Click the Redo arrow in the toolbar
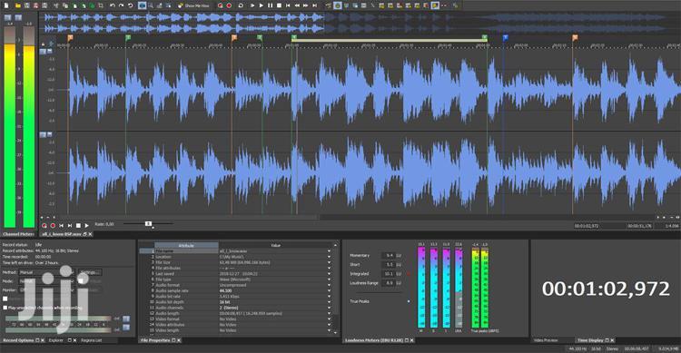The height and width of the screenshot is (353, 681). pos(121,5)
